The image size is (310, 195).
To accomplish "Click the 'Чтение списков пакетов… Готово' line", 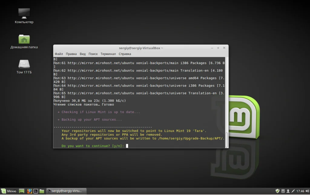I will point(84,104).
